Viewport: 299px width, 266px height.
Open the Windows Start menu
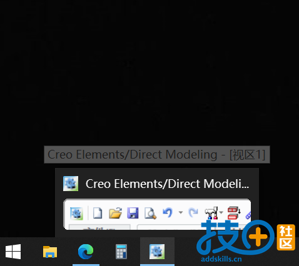[13, 252]
